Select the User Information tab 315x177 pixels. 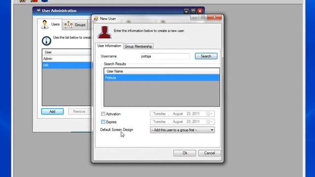click(109, 46)
